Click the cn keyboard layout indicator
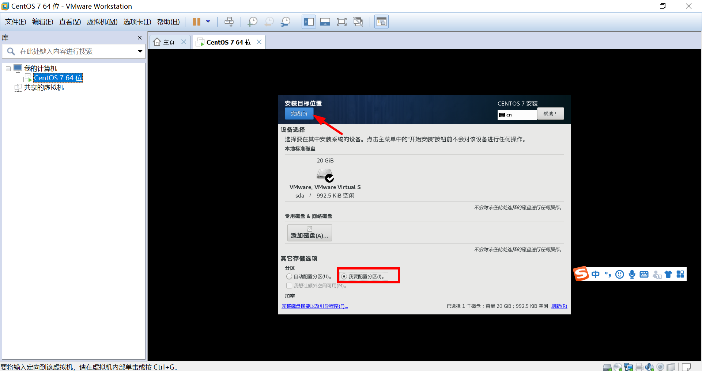 point(517,115)
